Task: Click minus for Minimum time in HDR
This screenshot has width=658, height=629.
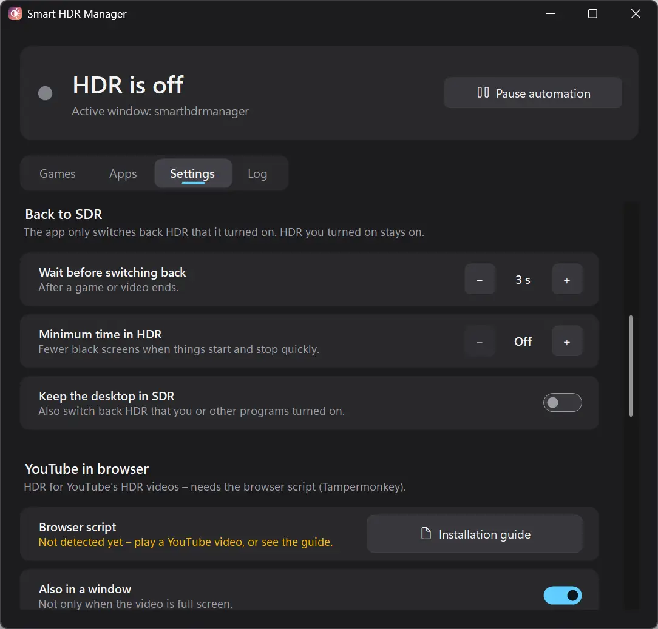Action: (x=480, y=341)
